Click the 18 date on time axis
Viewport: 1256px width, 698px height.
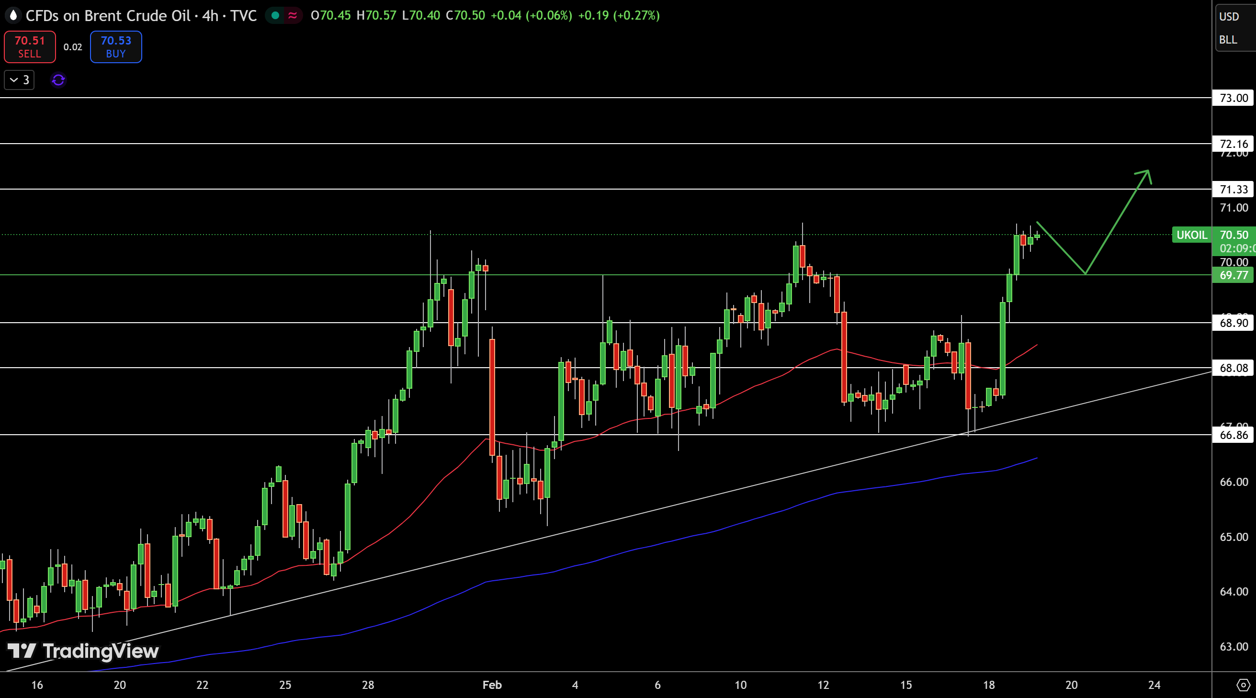[x=989, y=685]
